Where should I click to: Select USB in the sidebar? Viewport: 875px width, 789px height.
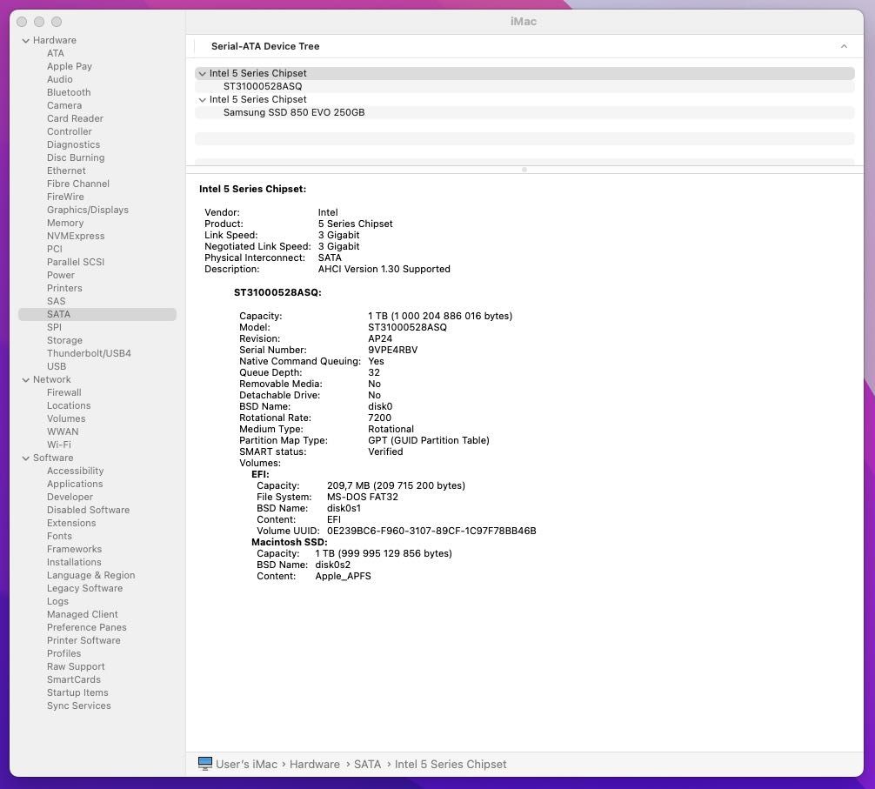click(x=57, y=366)
